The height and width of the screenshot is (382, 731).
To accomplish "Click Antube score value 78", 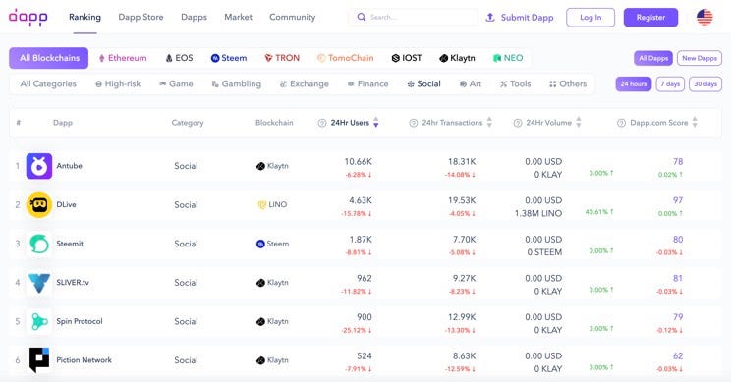I will point(678,162).
